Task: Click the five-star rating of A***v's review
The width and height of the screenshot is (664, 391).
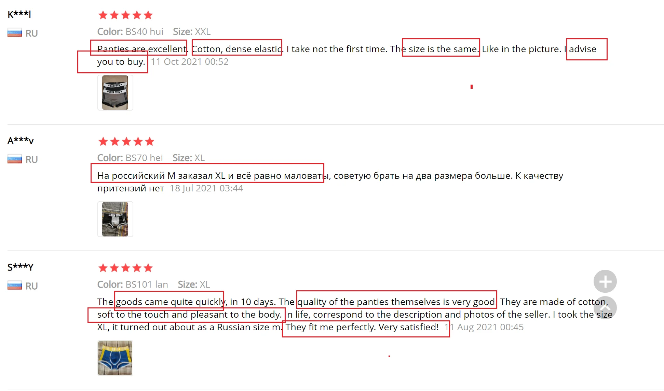Action: [126, 141]
